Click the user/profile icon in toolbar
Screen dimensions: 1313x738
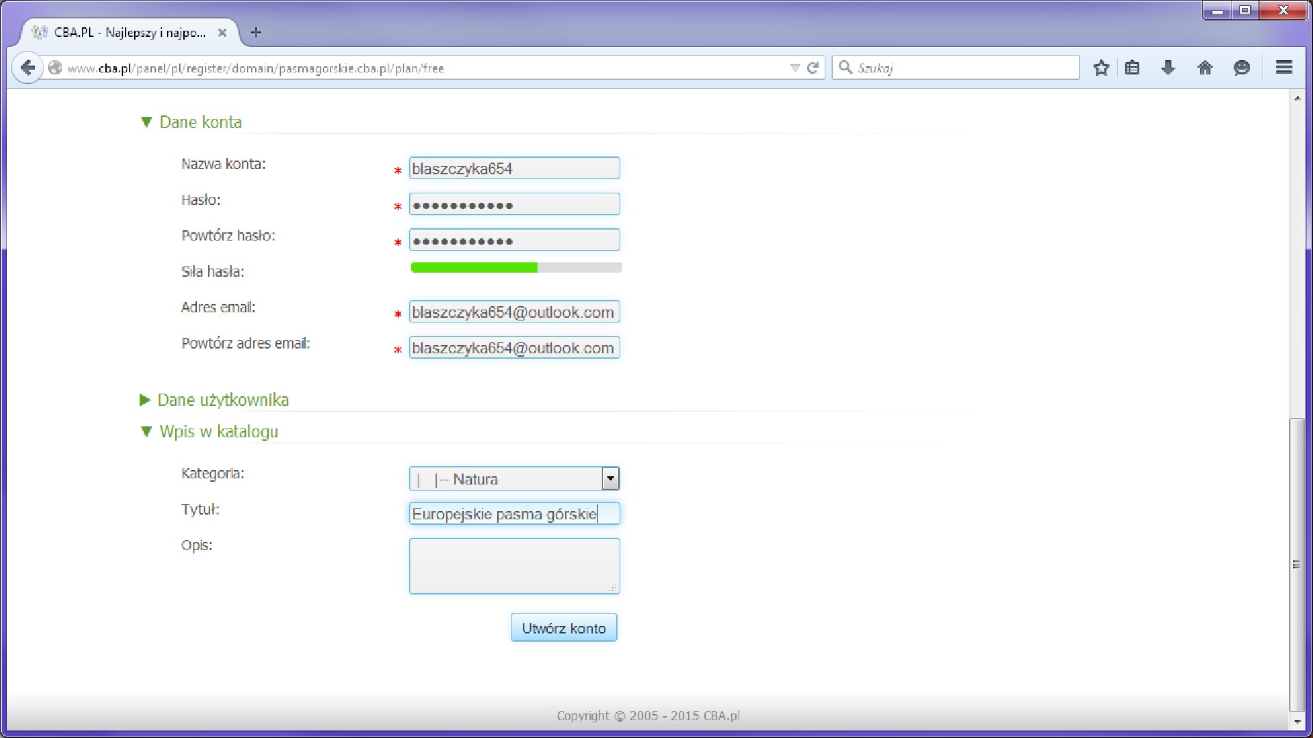click(1243, 68)
